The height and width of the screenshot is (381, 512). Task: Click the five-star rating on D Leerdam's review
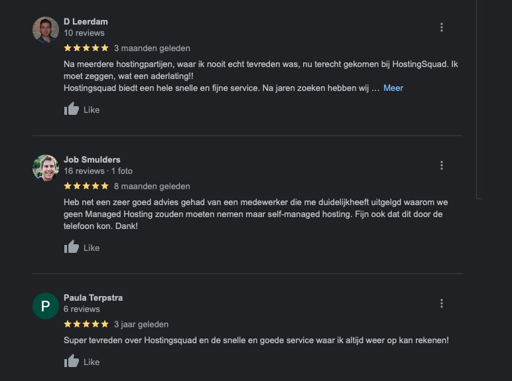point(86,48)
